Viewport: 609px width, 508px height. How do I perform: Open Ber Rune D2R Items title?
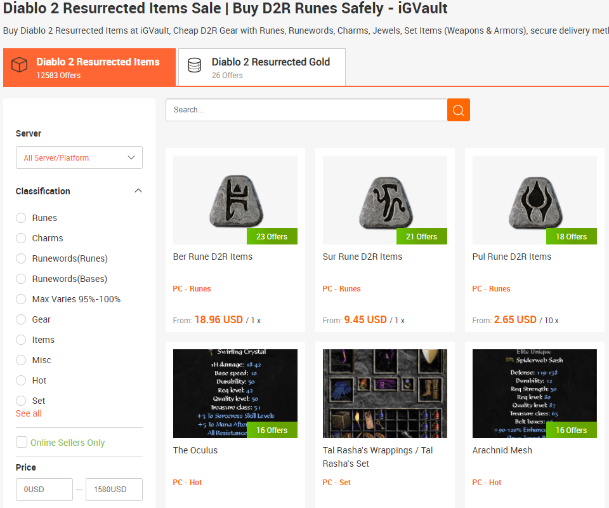[x=213, y=257]
